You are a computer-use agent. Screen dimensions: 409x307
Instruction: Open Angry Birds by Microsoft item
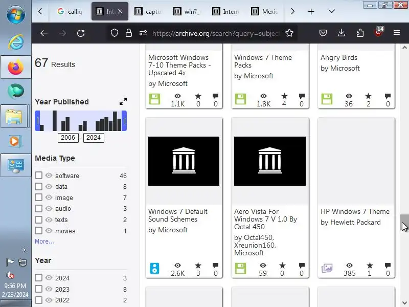(339, 57)
